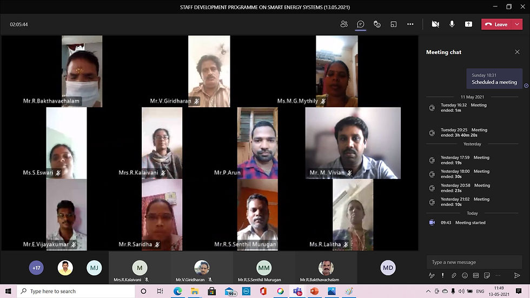Select Mr.R.S.Senthil Murugan video tile
The height and width of the screenshot is (298, 530).
257,215
